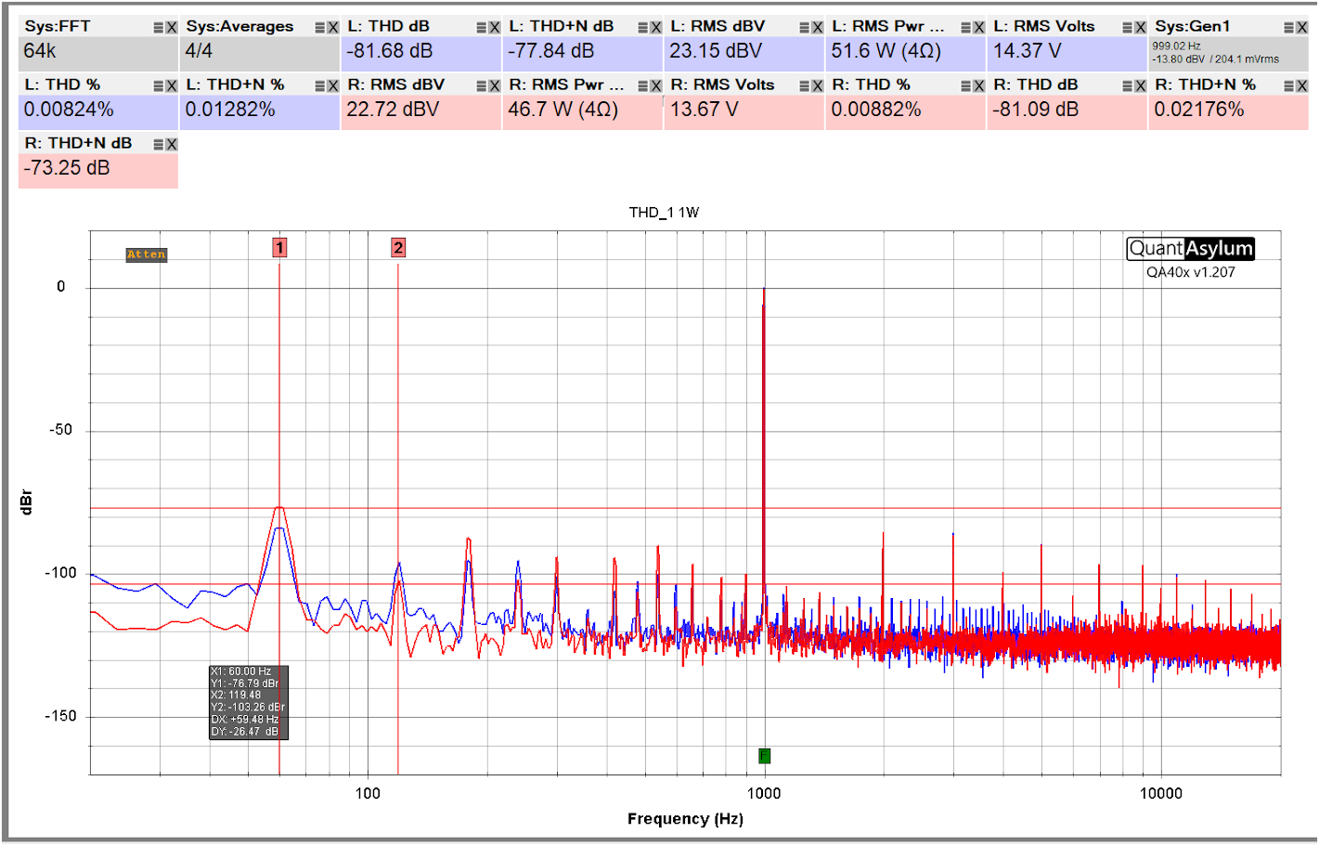1319x846 pixels.
Task: Click the 23.15 dBV reading
Action: tap(716, 51)
